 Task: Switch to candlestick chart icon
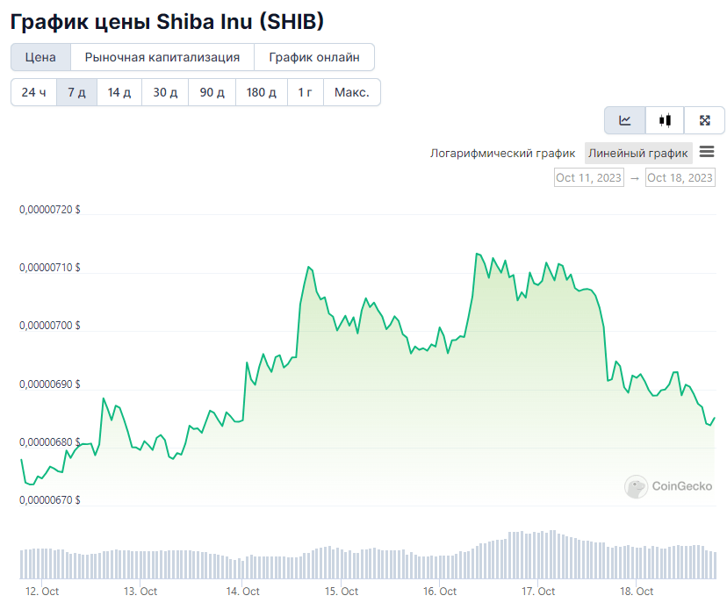665,120
